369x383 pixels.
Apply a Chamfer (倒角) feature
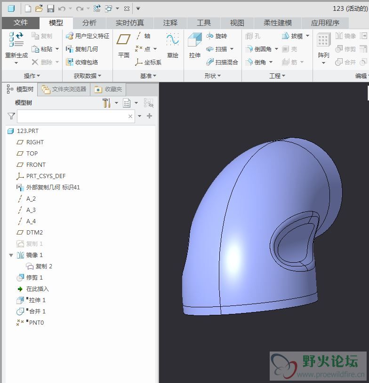256,62
